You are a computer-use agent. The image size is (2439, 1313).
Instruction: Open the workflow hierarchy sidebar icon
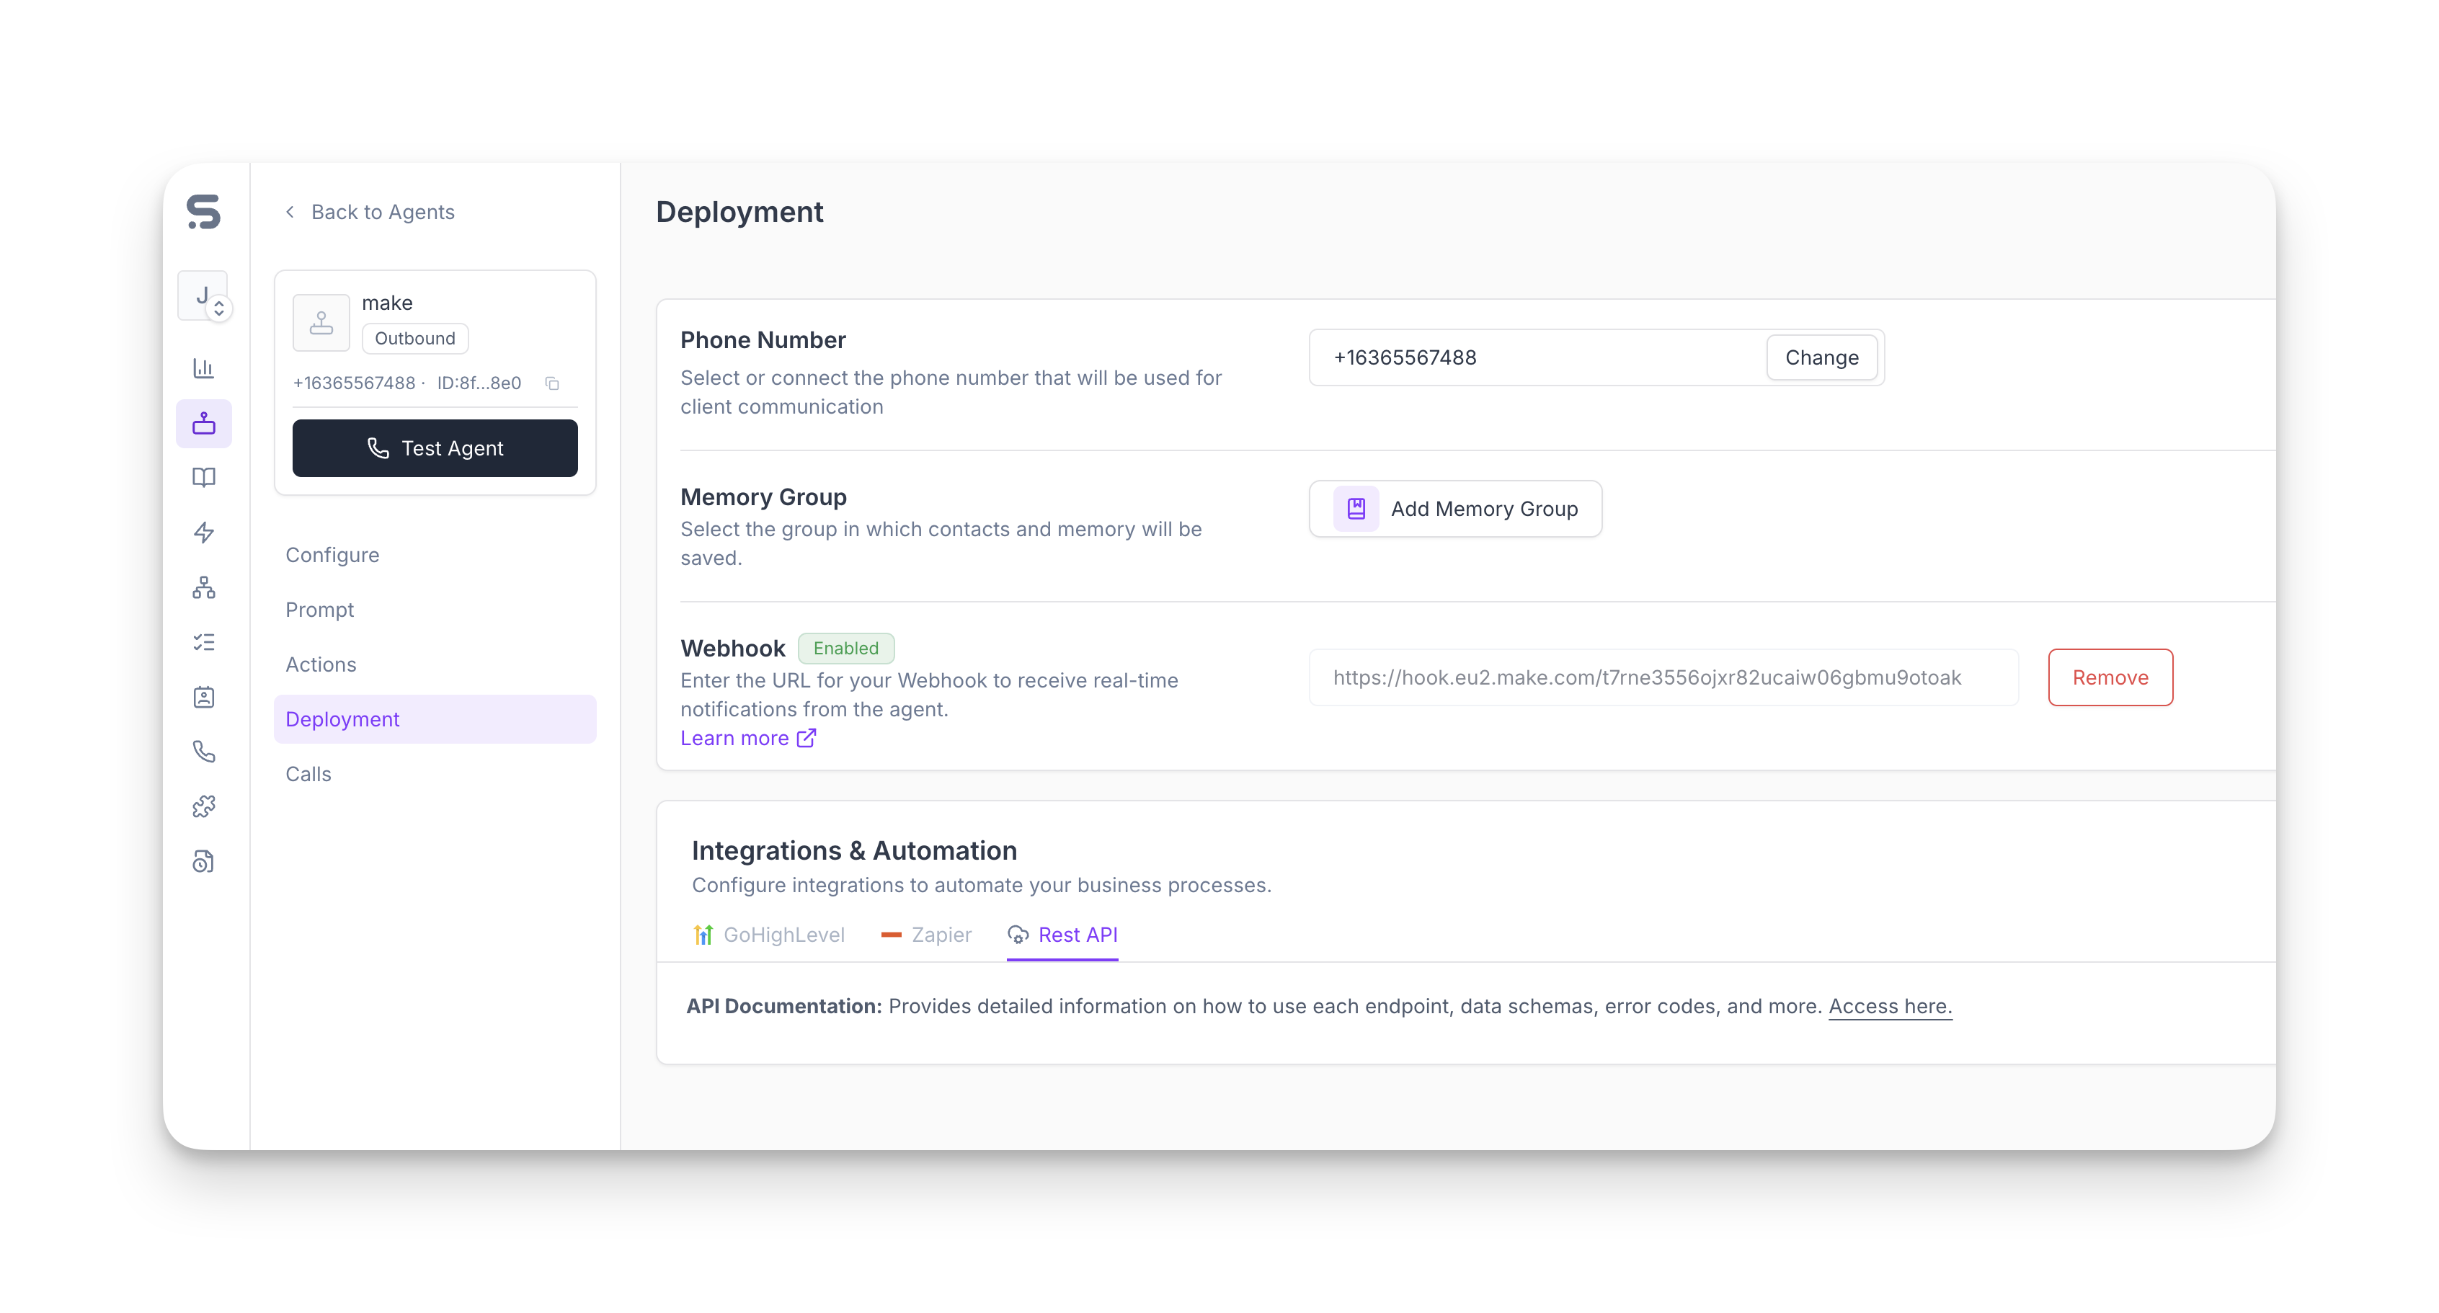pos(203,588)
